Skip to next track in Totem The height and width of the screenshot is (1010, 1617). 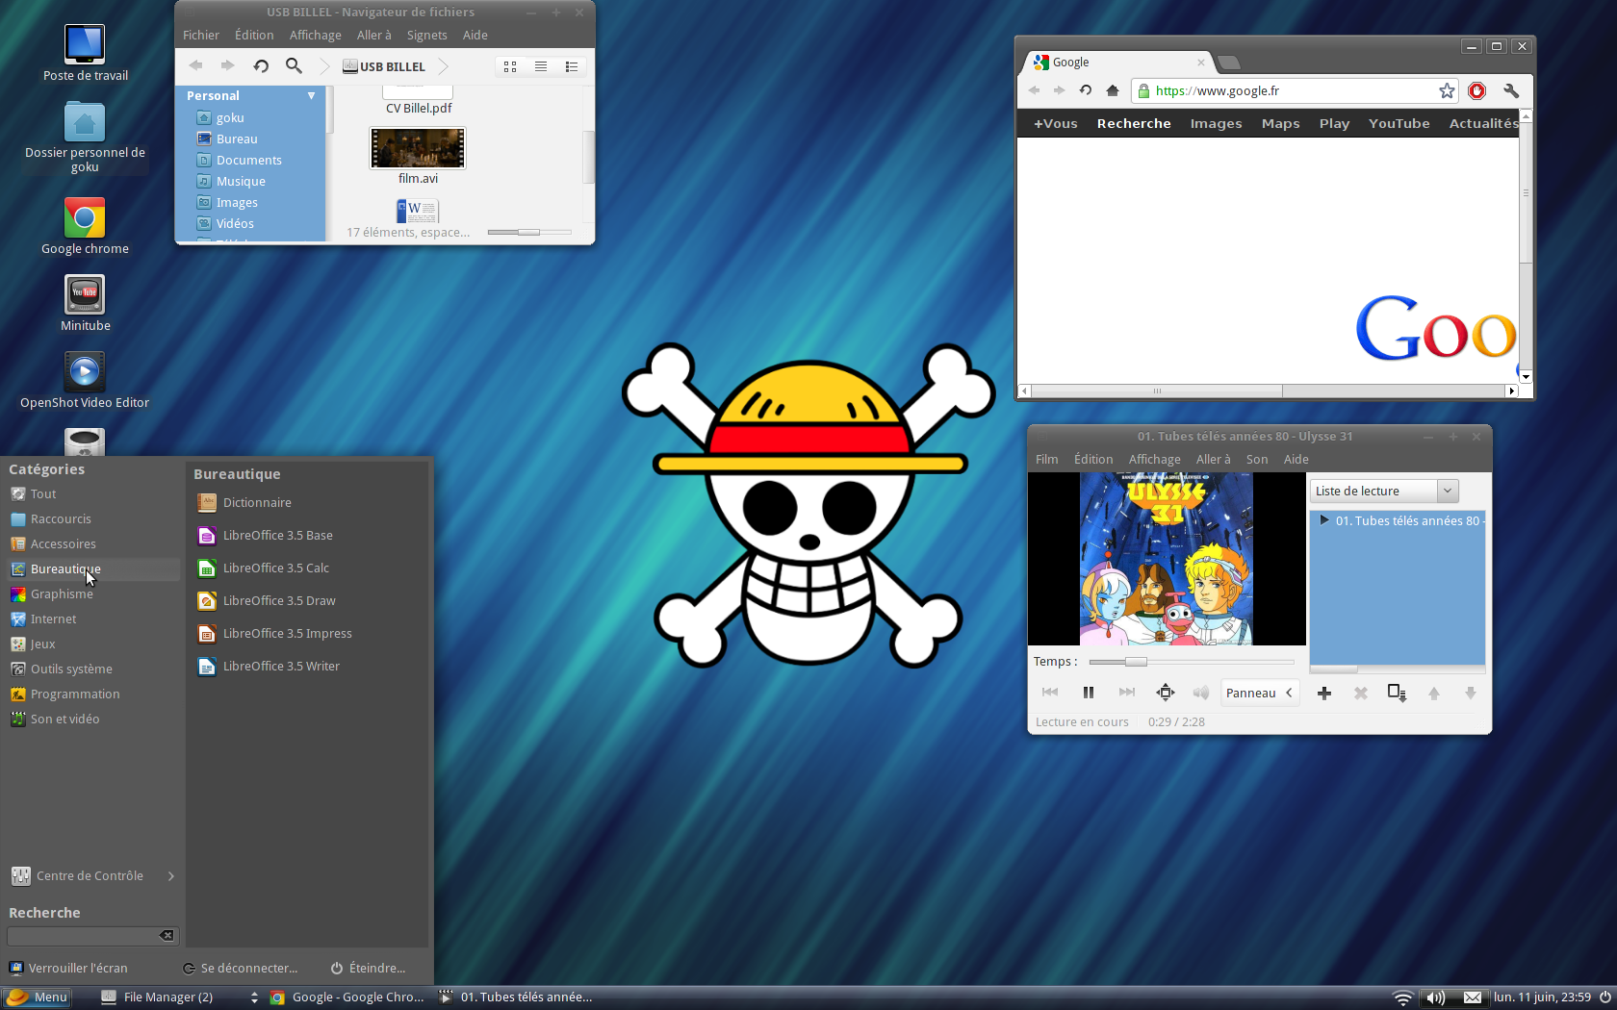1126,693
